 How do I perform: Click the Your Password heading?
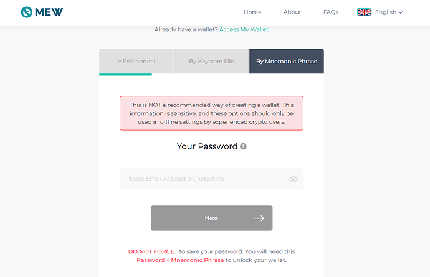[x=207, y=146]
